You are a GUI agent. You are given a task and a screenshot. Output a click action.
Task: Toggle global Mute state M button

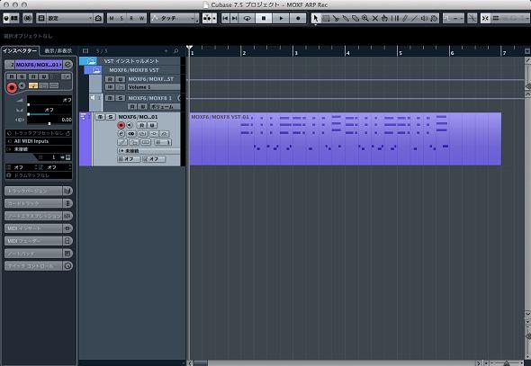click(x=112, y=18)
